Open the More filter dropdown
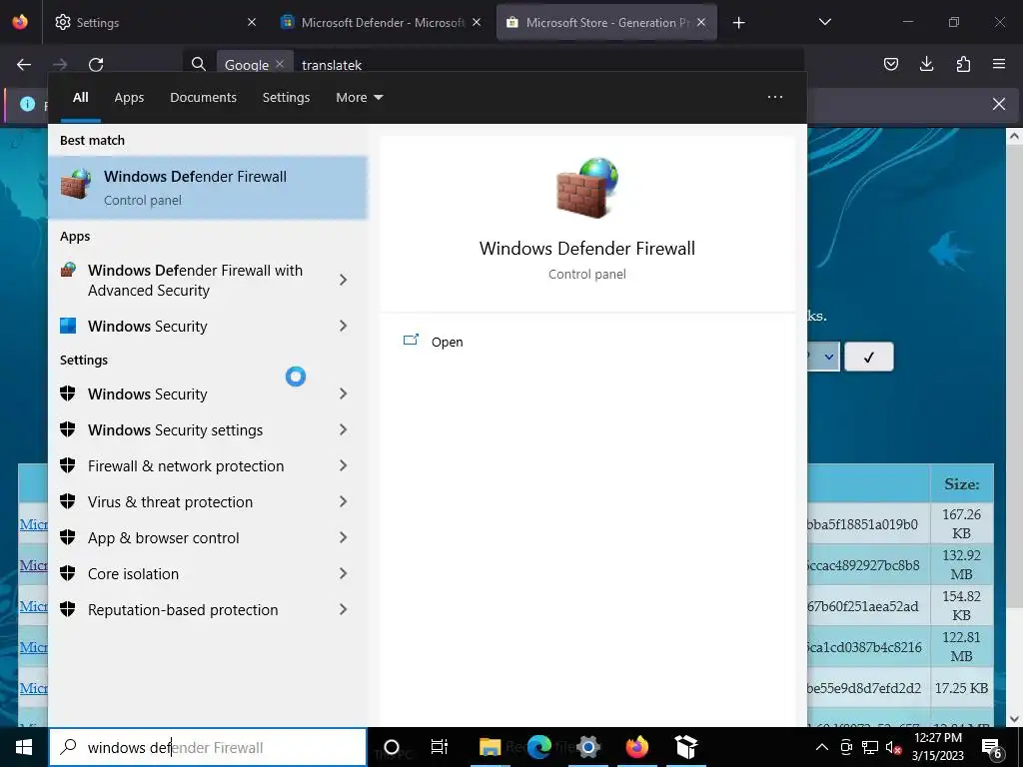 359,97
